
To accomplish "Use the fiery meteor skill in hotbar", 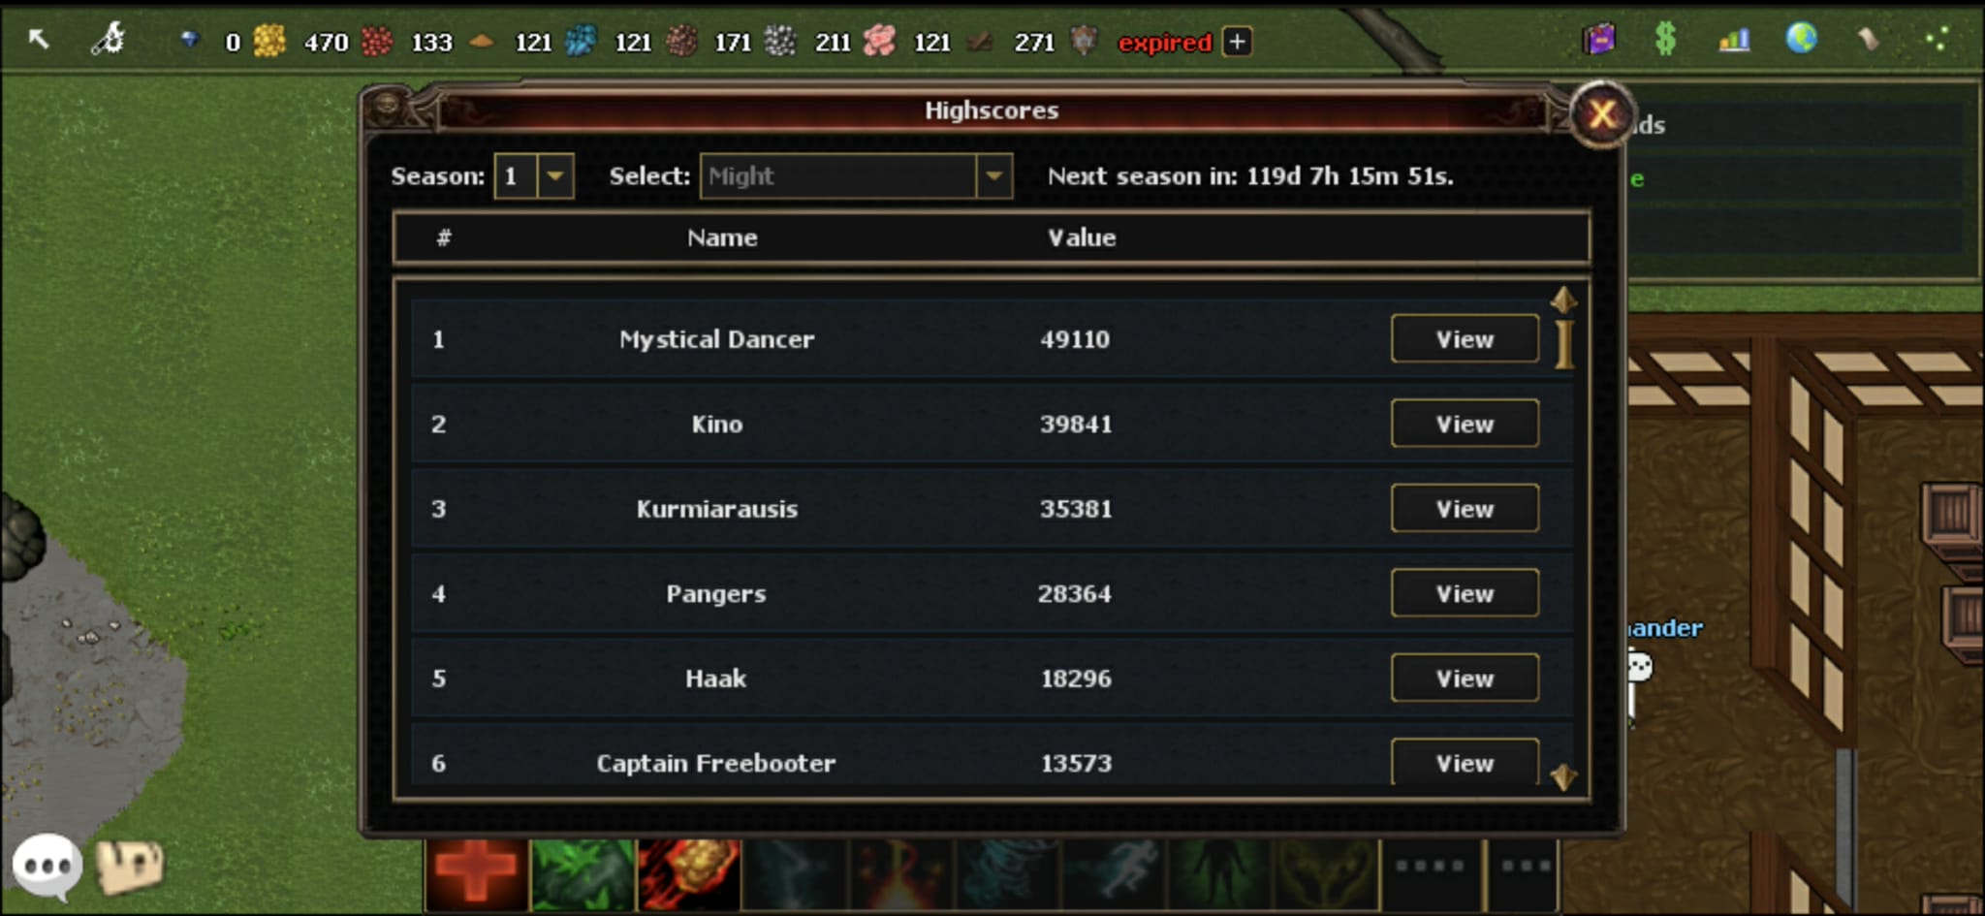I will tap(689, 874).
